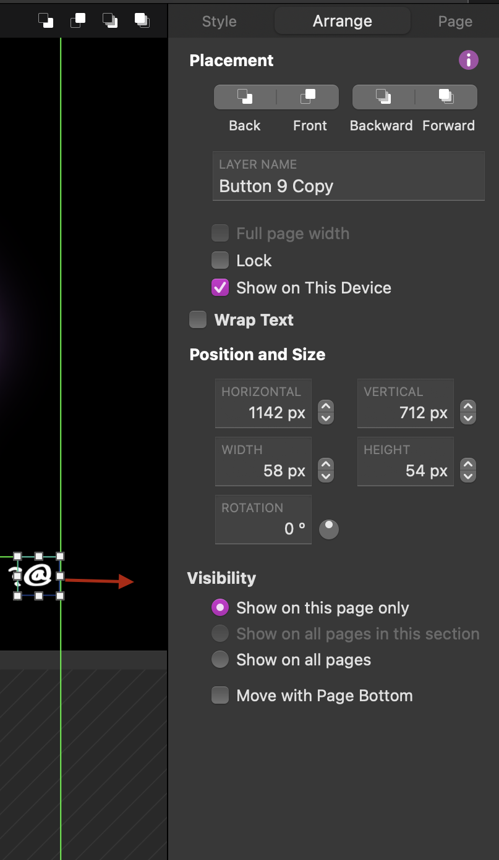Select the @ button on the canvas
Screen dimensions: 499x860
(x=38, y=576)
